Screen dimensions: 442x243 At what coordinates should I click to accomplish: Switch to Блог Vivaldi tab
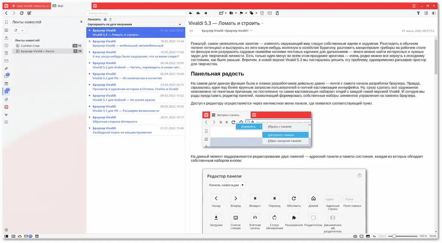(31, 6)
